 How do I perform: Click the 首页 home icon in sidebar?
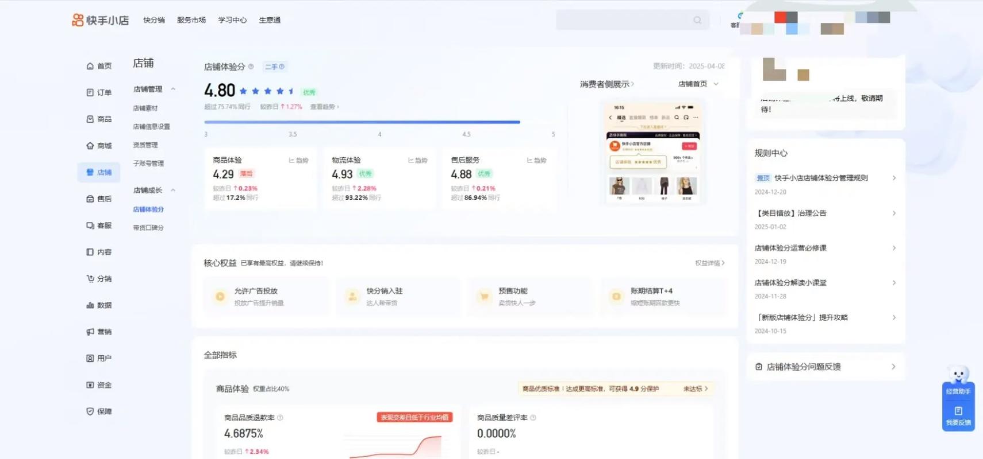pyautogui.click(x=90, y=66)
